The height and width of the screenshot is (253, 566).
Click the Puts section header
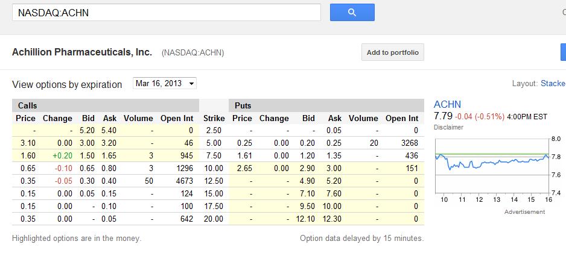[326, 105]
